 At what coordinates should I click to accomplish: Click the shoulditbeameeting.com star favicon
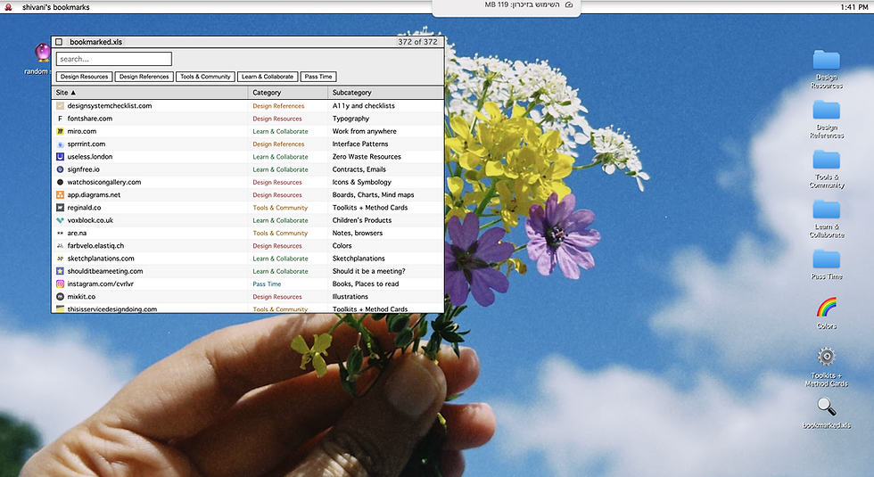pos(61,271)
